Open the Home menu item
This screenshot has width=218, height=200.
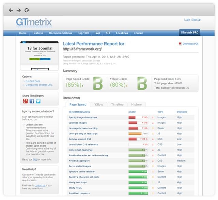[x=23, y=33]
